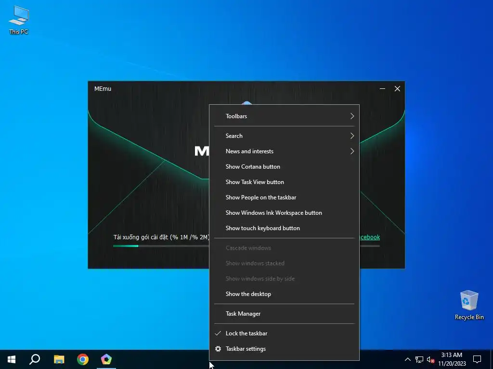The width and height of the screenshot is (493, 369).
Task: Click the facebook link in MEmu installer
Action: (369, 237)
